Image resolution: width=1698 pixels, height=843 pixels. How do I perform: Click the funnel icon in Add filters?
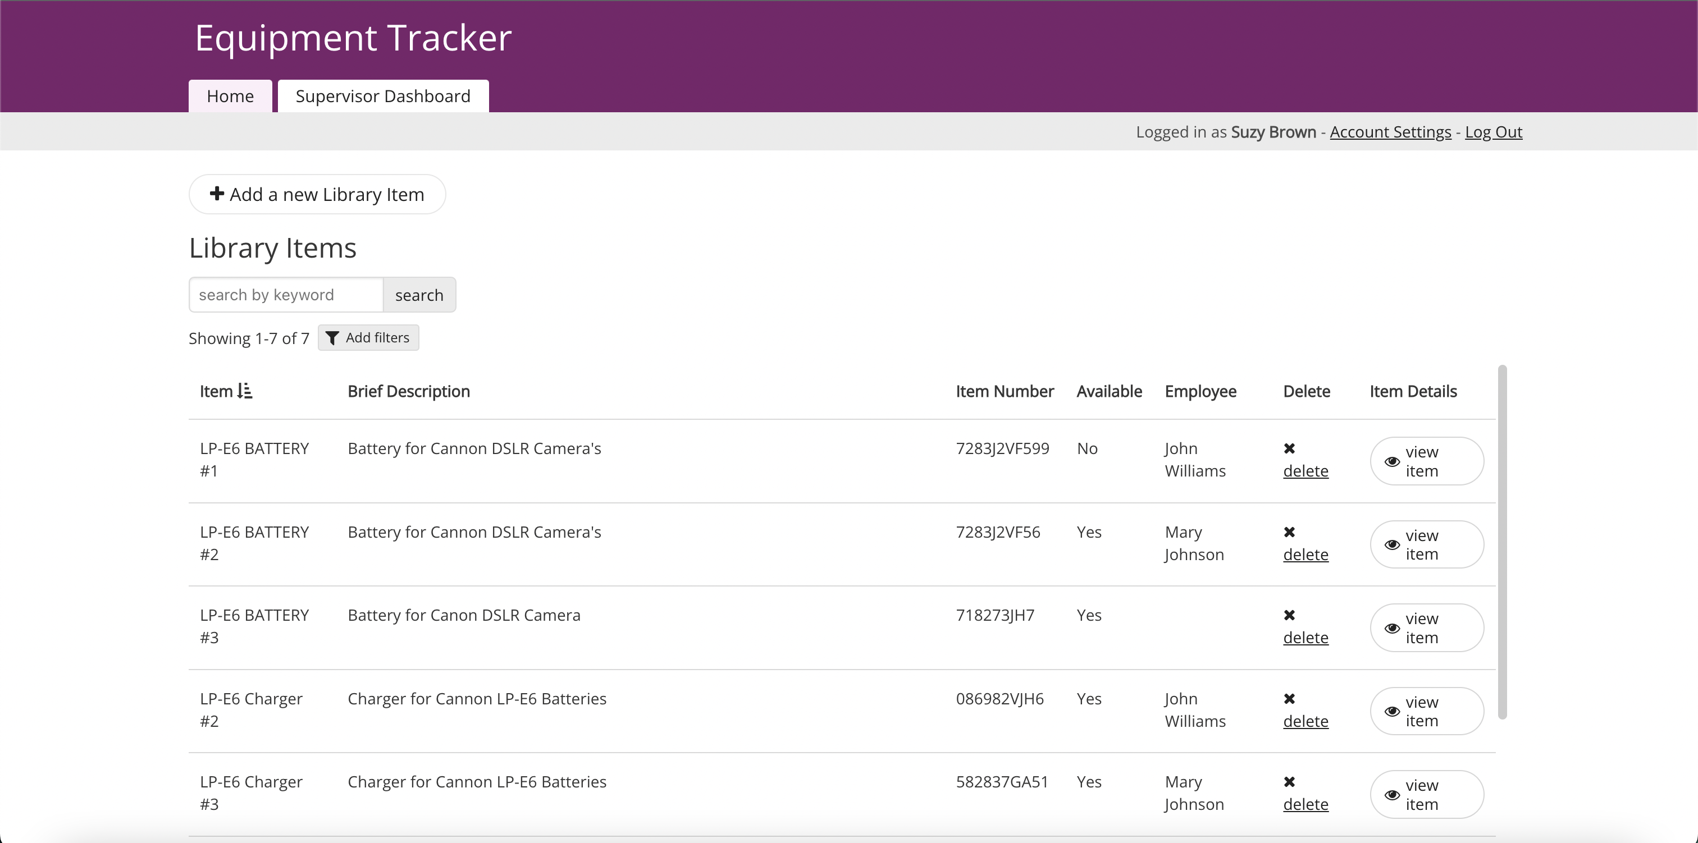(x=332, y=338)
